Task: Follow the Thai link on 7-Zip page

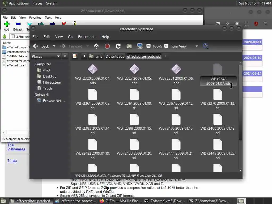Action: point(11,145)
